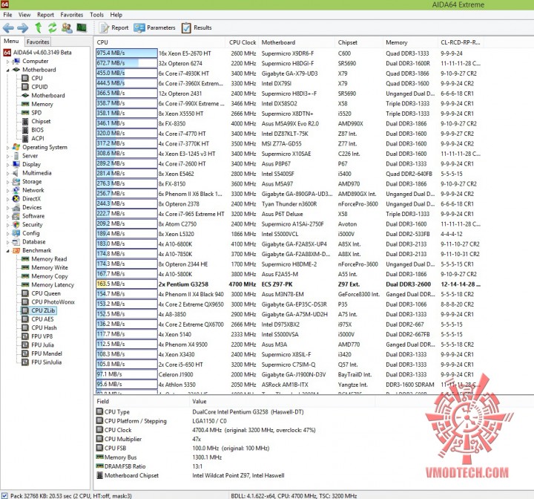Collapse the Motherboard tree node
Screen dimensions: 534x499
pyautogui.click(x=8, y=70)
